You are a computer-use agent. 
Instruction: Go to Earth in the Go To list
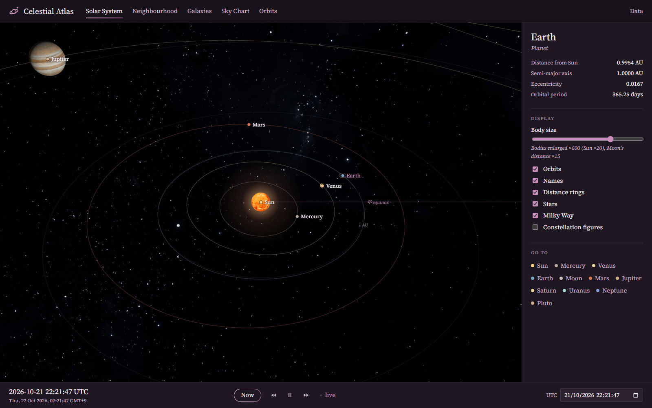click(x=542, y=278)
